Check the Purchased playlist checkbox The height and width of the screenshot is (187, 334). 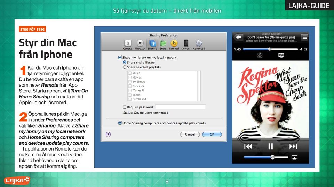(130, 99)
